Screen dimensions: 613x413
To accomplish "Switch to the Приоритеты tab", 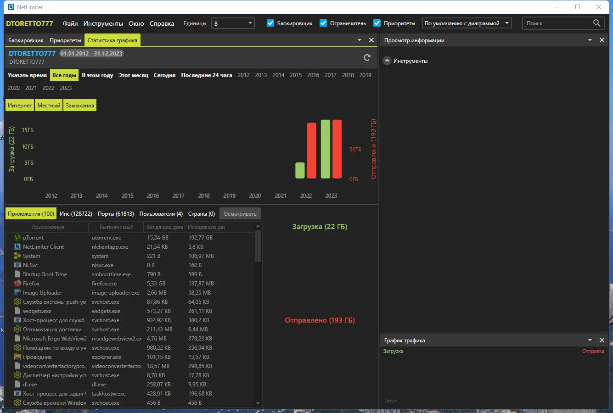I will pyautogui.click(x=65, y=40).
